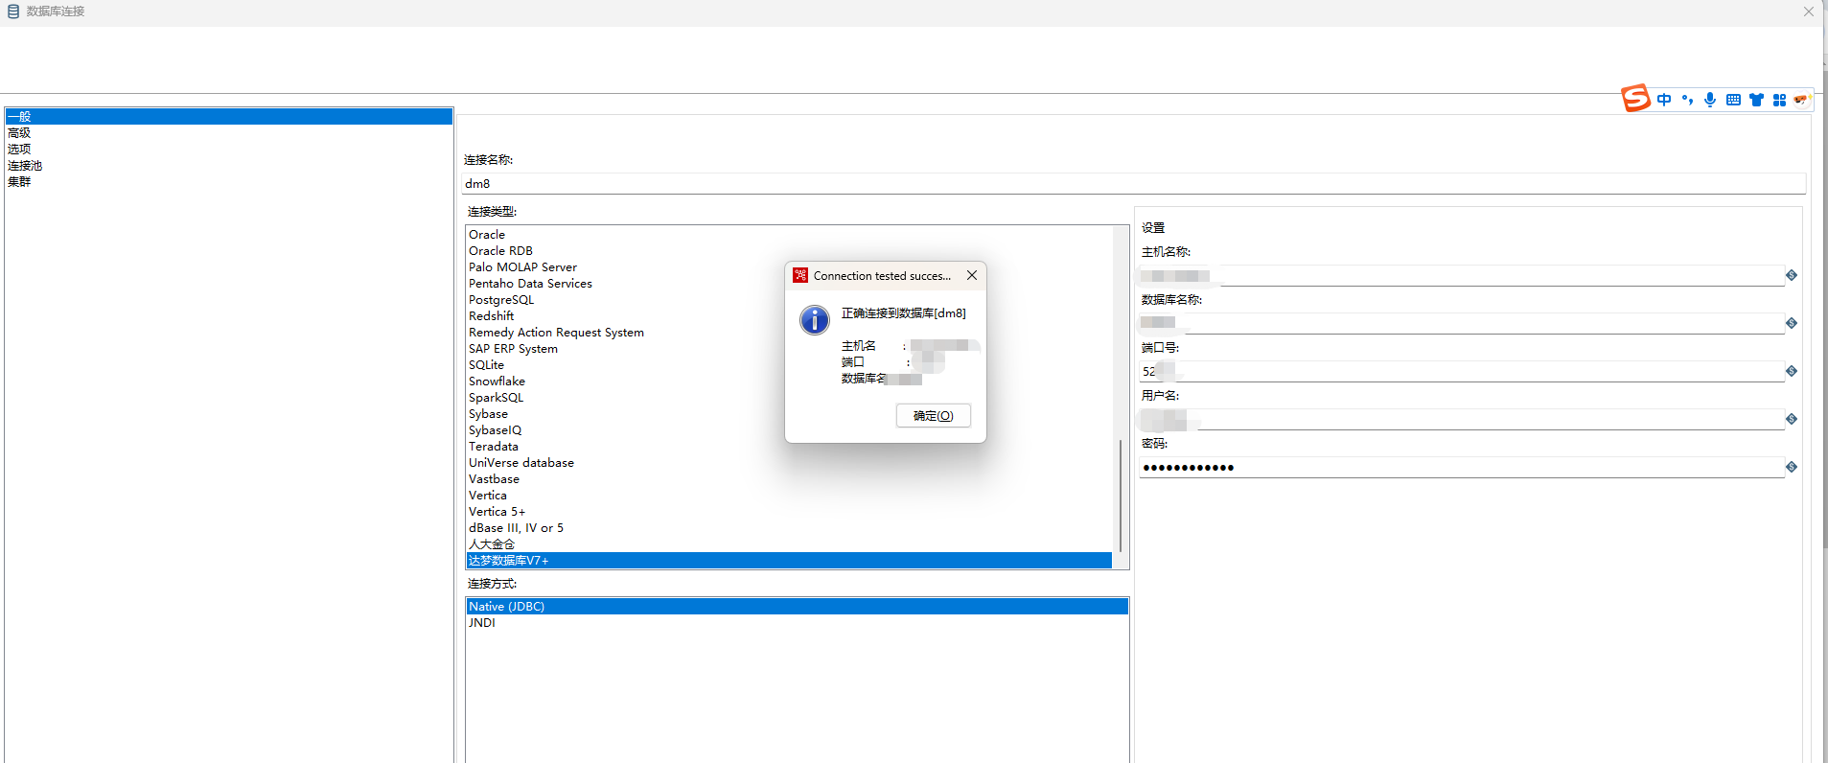Image resolution: width=1828 pixels, height=763 pixels.
Task: Click the variable icon beside host name field
Action: click(1791, 276)
